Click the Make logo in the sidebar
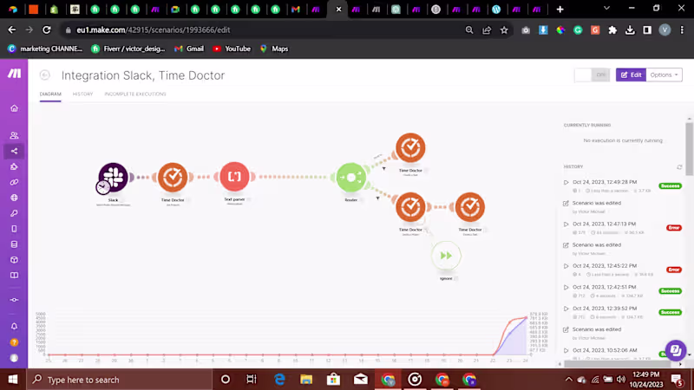 pos(14,74)
